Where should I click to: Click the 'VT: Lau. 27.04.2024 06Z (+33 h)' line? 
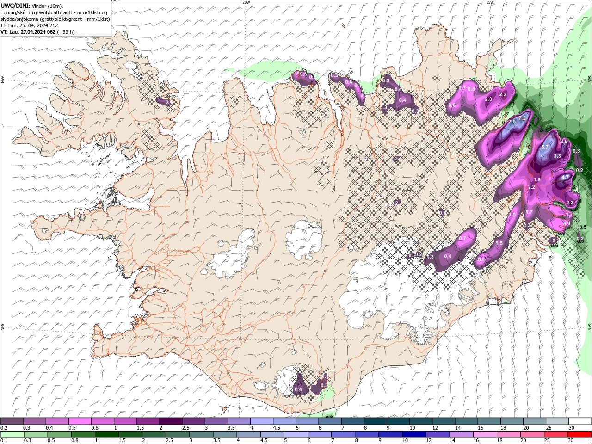tap(37, 31)
